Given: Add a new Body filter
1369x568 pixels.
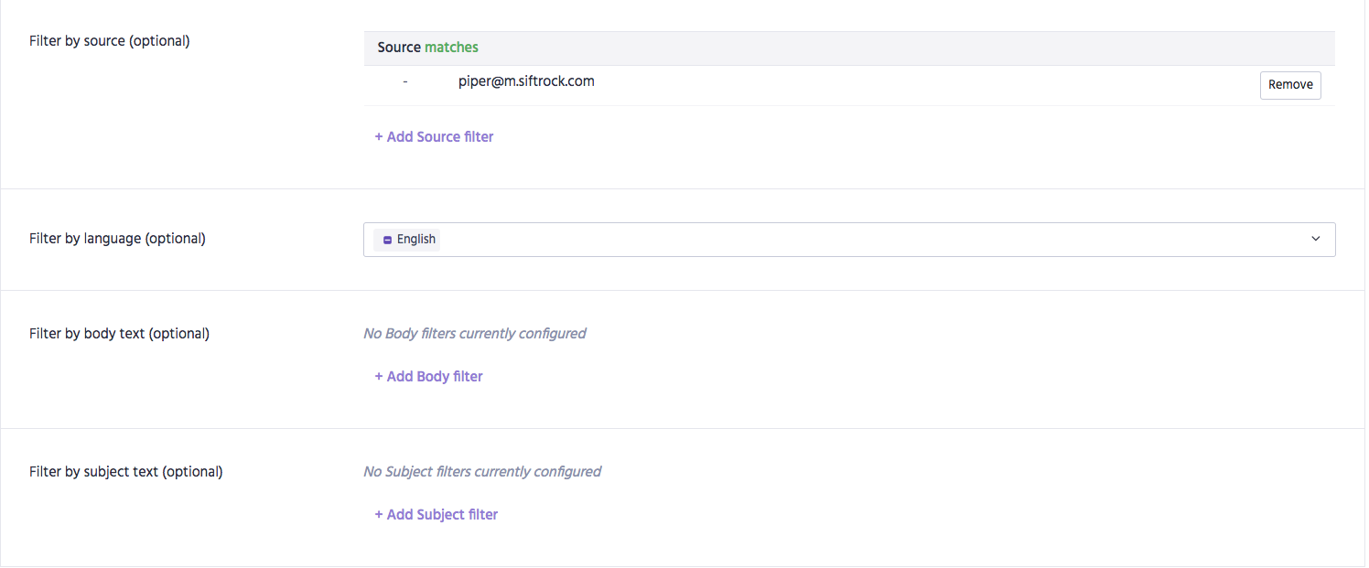Looking at the screenshot, I should tap(428, 376).
